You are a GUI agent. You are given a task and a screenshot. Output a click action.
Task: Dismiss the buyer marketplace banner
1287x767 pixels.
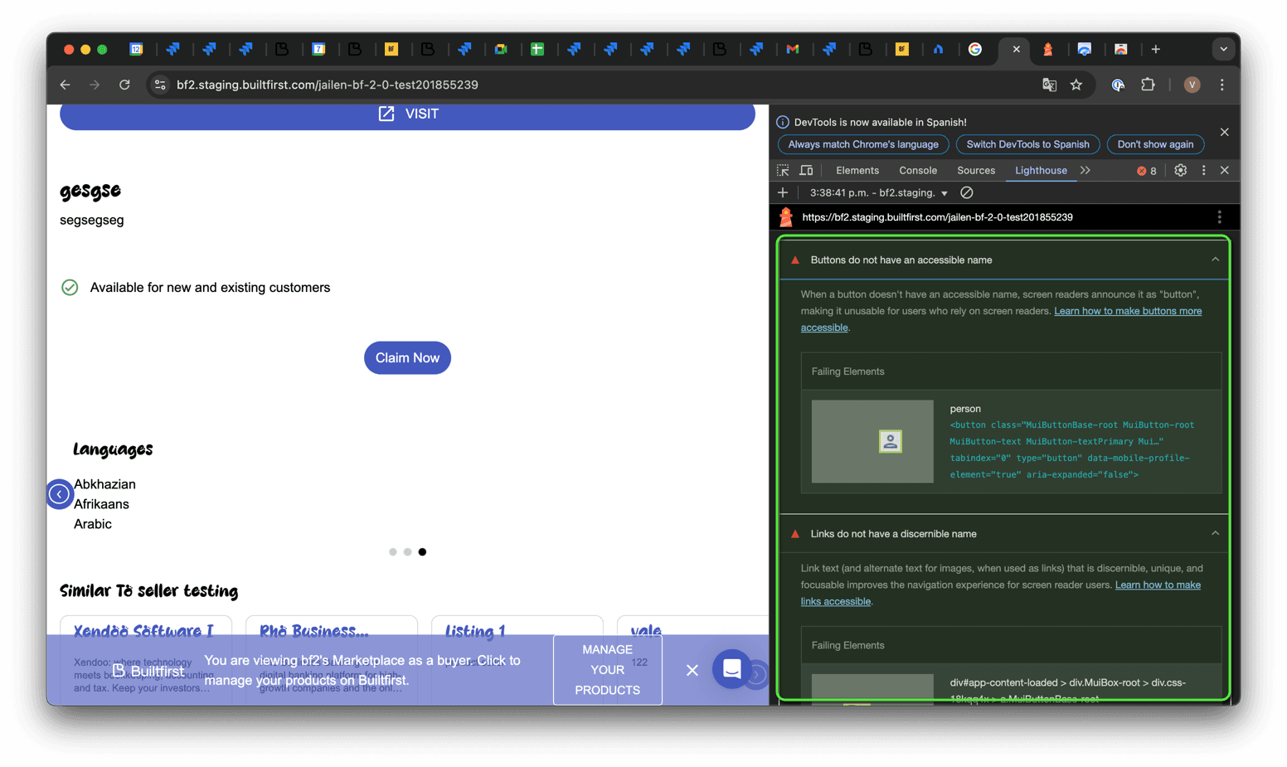[x=692, y=670]
